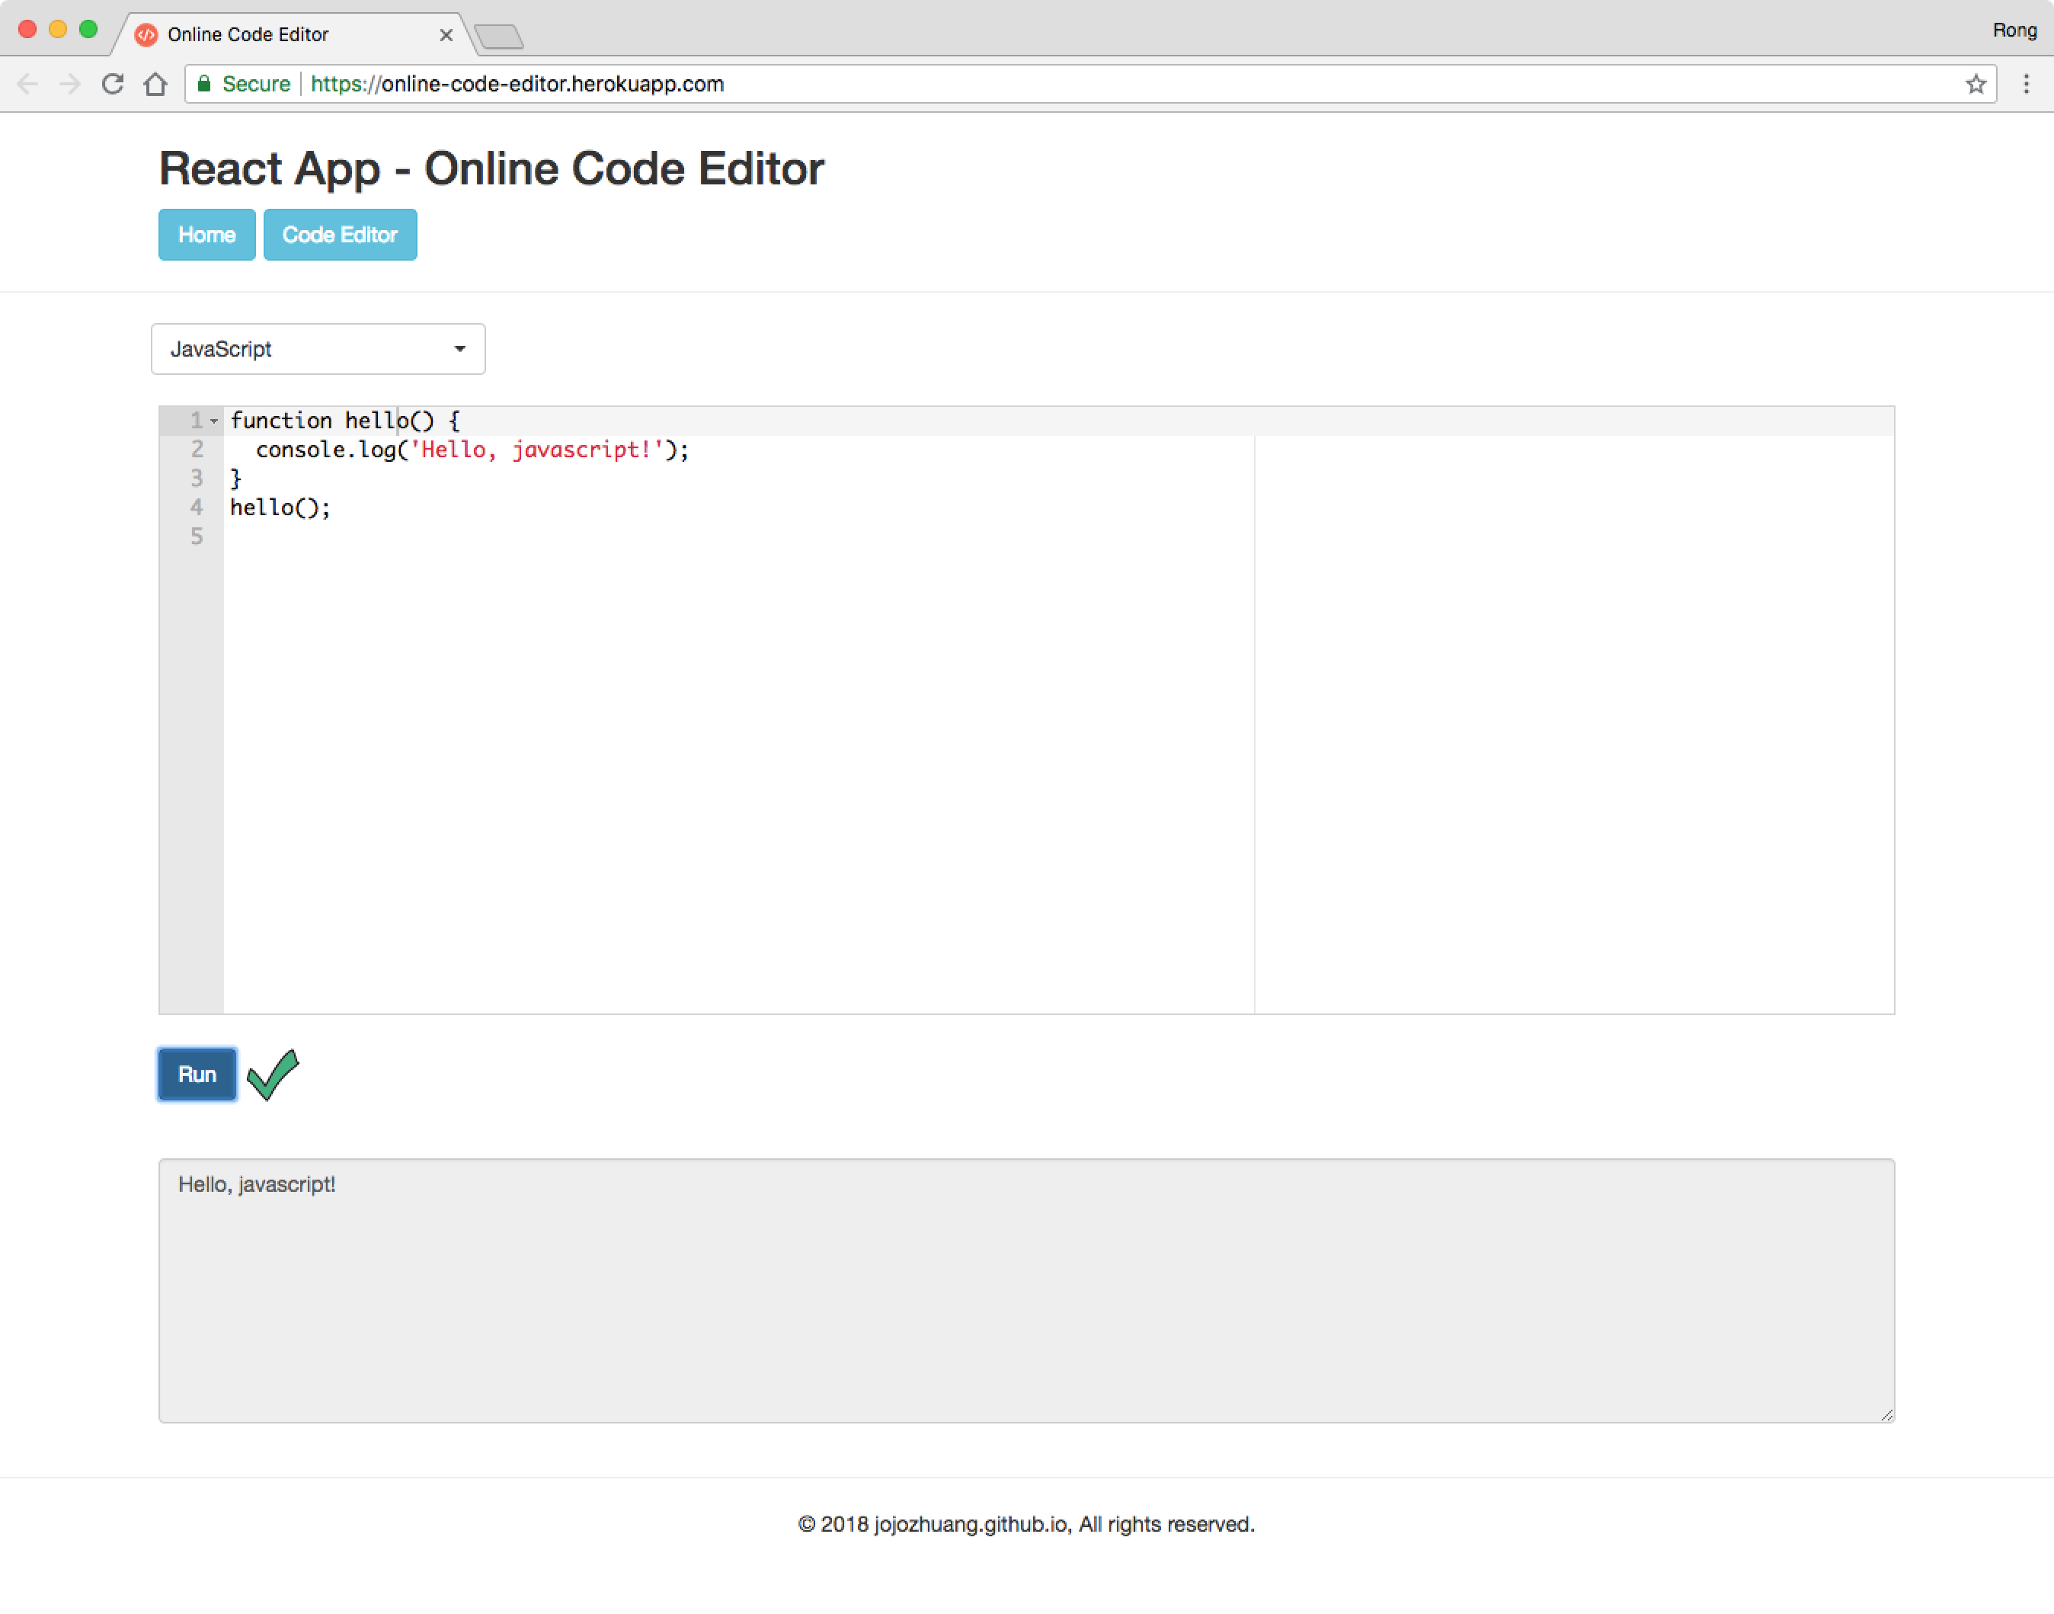Click the green secure lock icon
Viewport: 2054px width, 1614px height.
click(204, 84)
